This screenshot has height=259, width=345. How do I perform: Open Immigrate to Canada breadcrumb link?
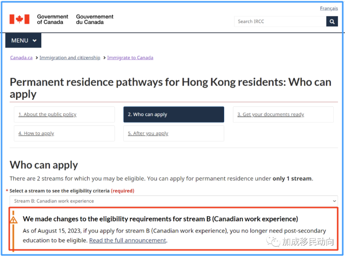[130, 57]
